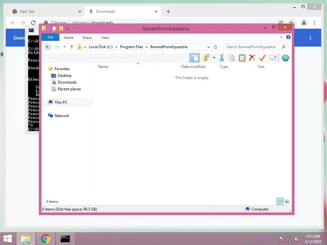Viewport: 327px width, 245px height.
Task: Close the New Tab tab in Chrome
Action: click(x=80, y=11)
